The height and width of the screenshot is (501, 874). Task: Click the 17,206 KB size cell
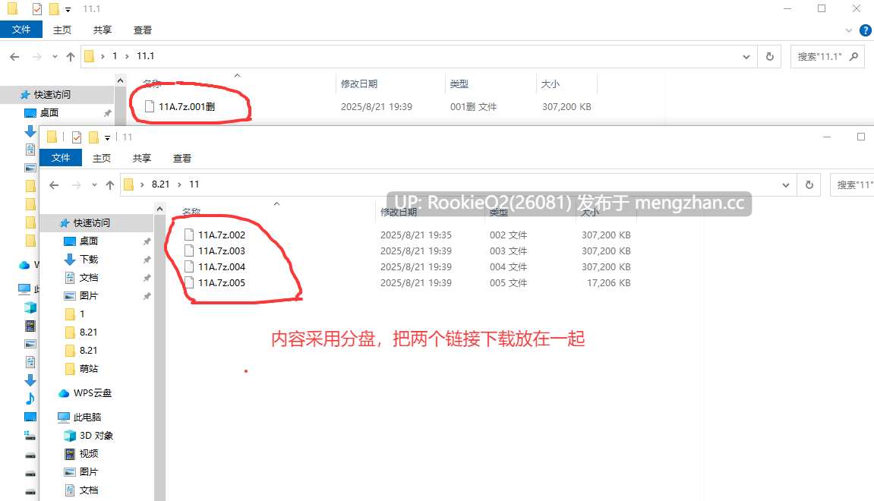coord(609,282)
